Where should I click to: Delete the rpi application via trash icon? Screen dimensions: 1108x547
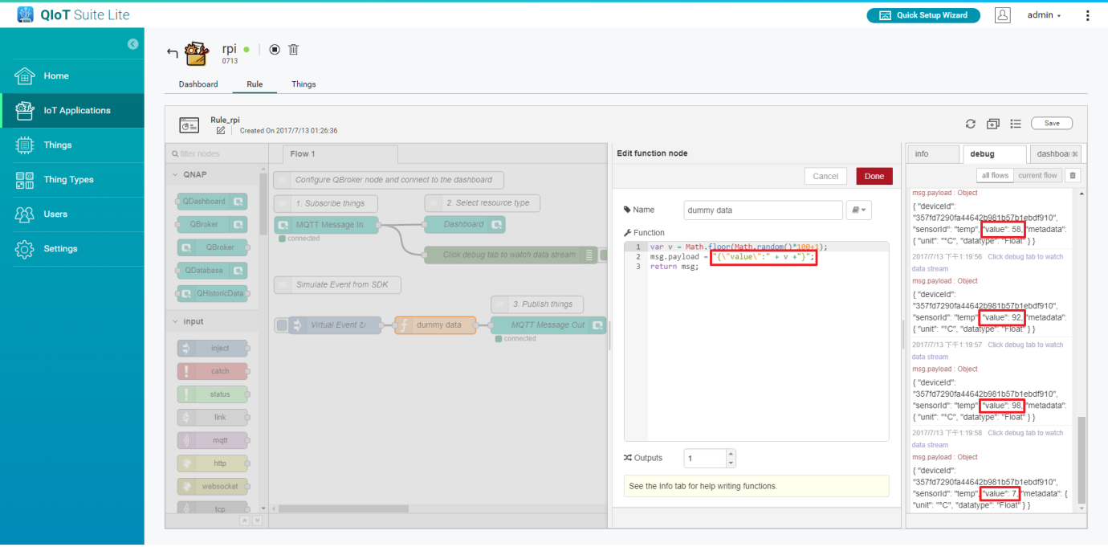point(294,50)
